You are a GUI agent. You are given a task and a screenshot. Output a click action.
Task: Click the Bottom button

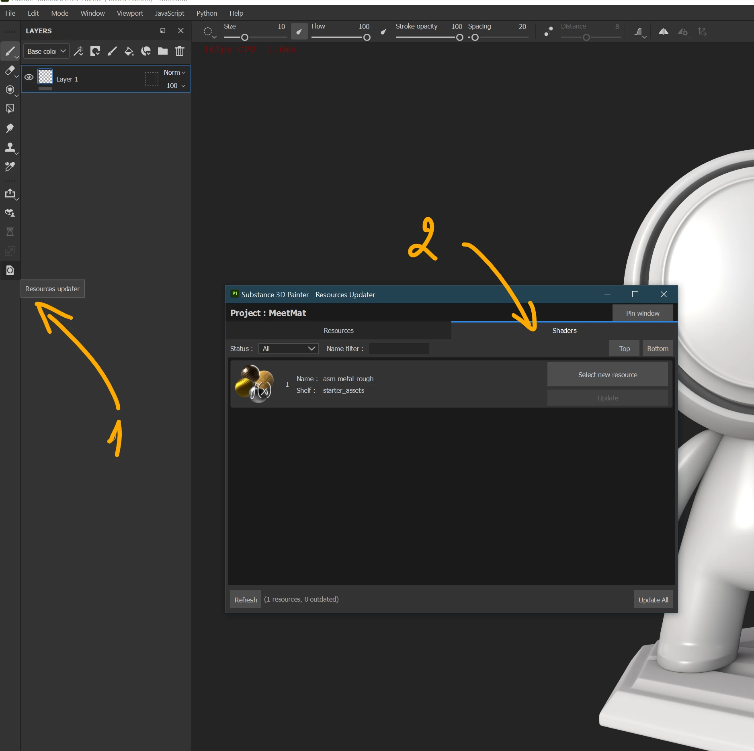pyautogui.click(x=658, y=349)
